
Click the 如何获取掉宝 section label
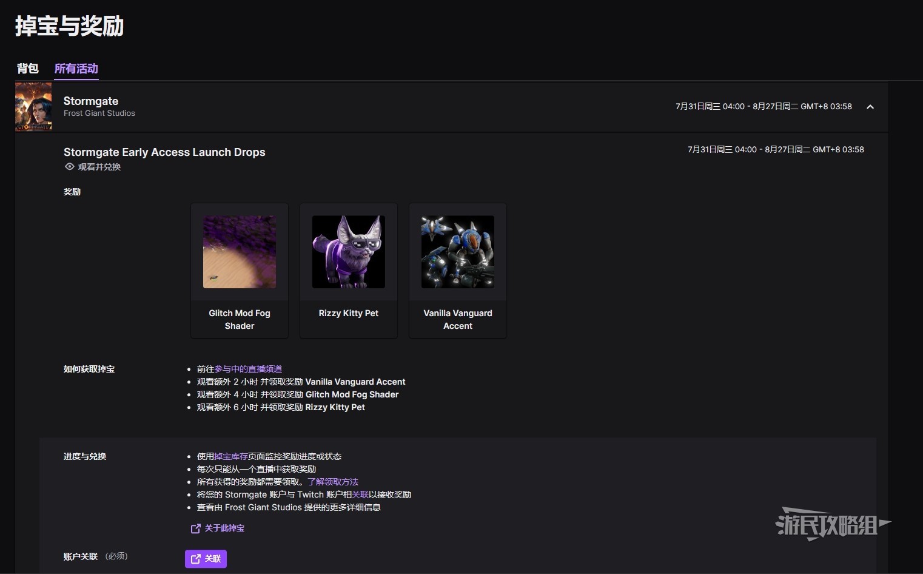click(89, 369)
